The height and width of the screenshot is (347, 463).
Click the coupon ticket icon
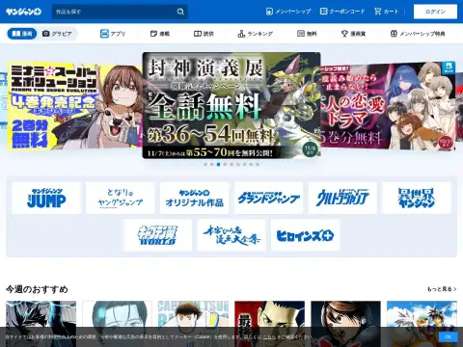[323, 12]
